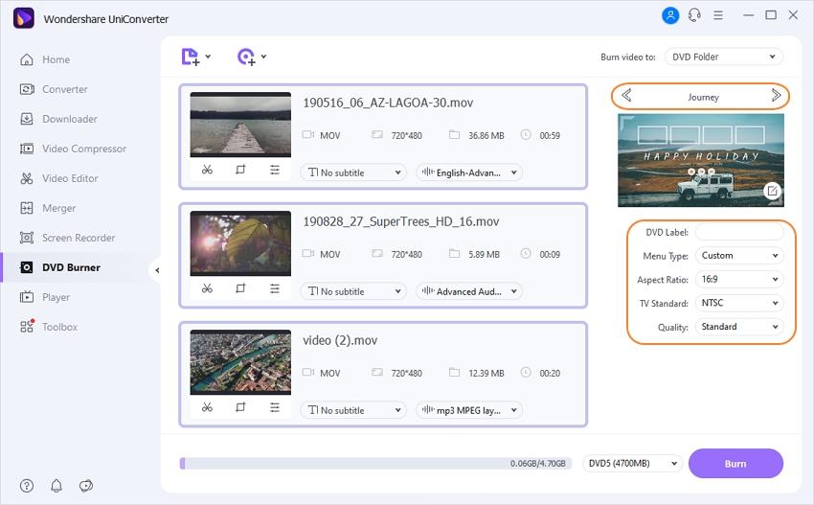Open subtitle dropdown for 190516_06_AZ-LAGOA-30.mov
The height and width of the screenshot is (505, 814).
tap(353, 172)
